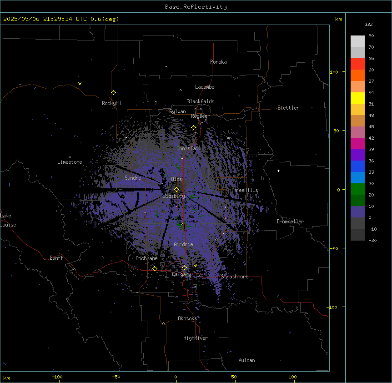Click the Cochrane label

coord(146,258)
